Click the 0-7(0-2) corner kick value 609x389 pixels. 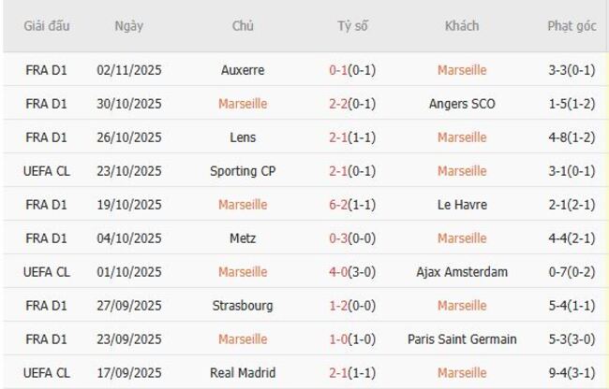click(x=572, y=272)
